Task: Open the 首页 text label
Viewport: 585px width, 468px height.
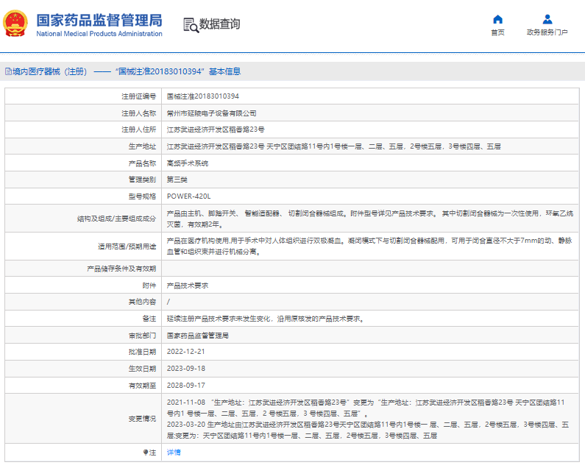Action: point(497,32)
